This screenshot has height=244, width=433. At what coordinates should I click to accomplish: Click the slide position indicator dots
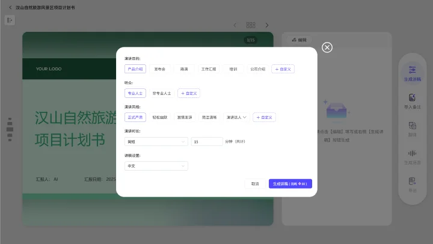(10, 129)
